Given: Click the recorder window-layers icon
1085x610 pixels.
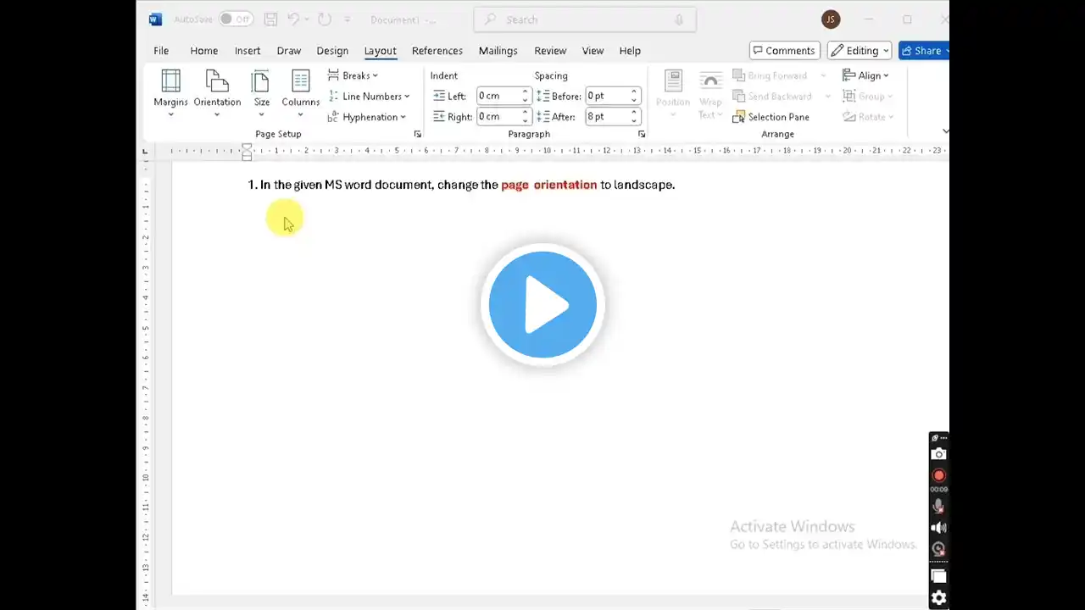Looking at the screenshot, I should (938, 576).
